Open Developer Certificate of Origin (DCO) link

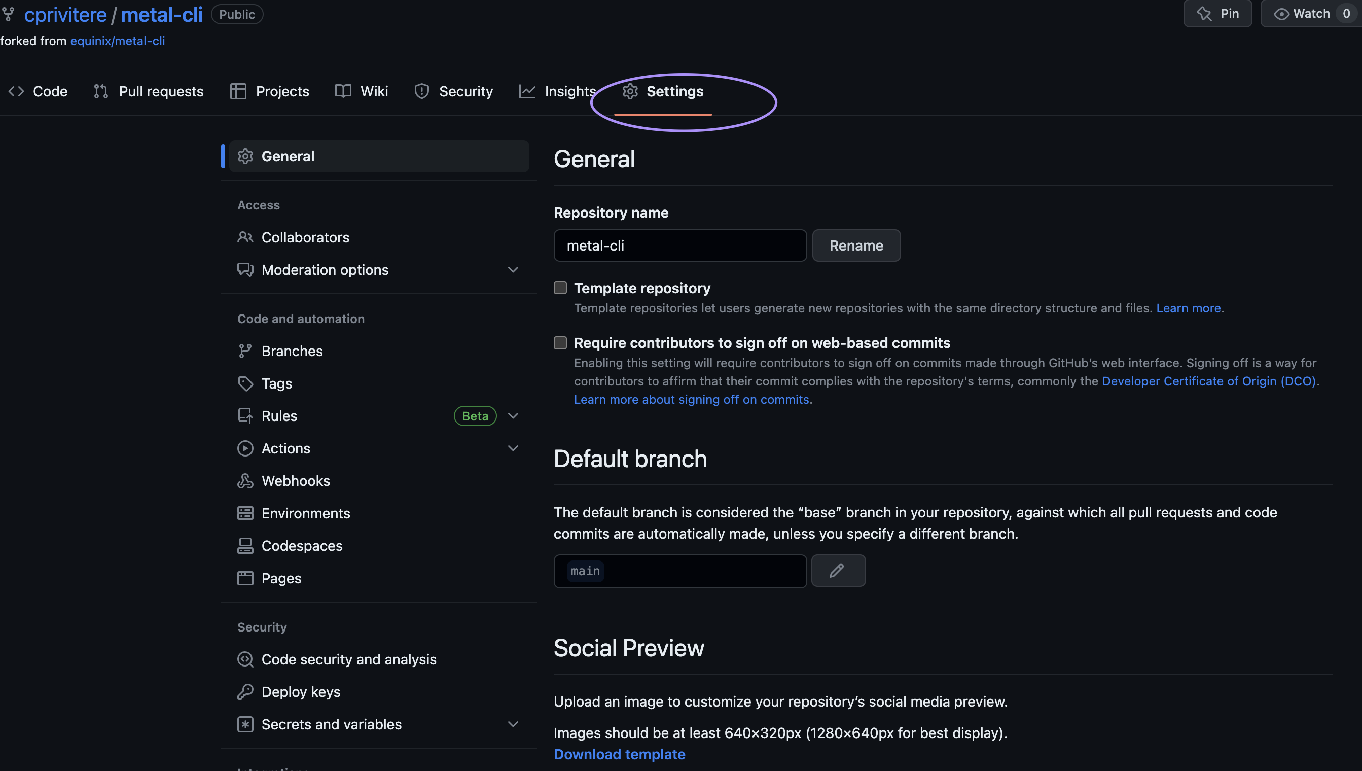pos(1209,381)
